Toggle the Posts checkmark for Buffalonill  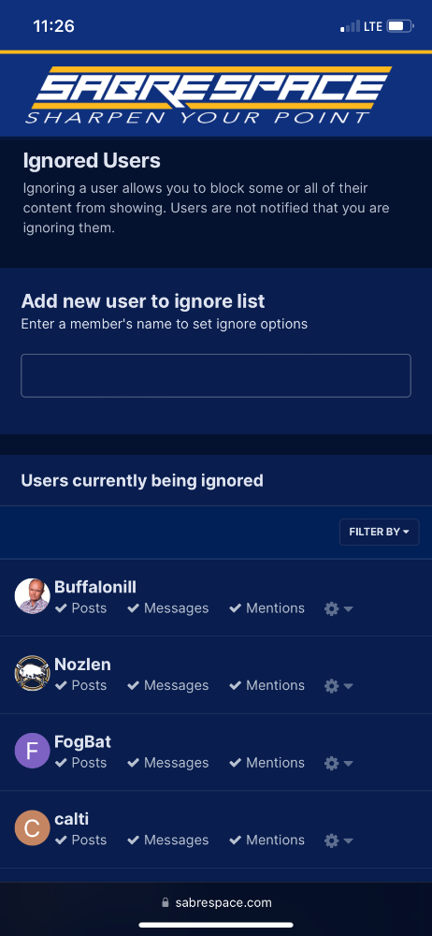tap(81, 608)
